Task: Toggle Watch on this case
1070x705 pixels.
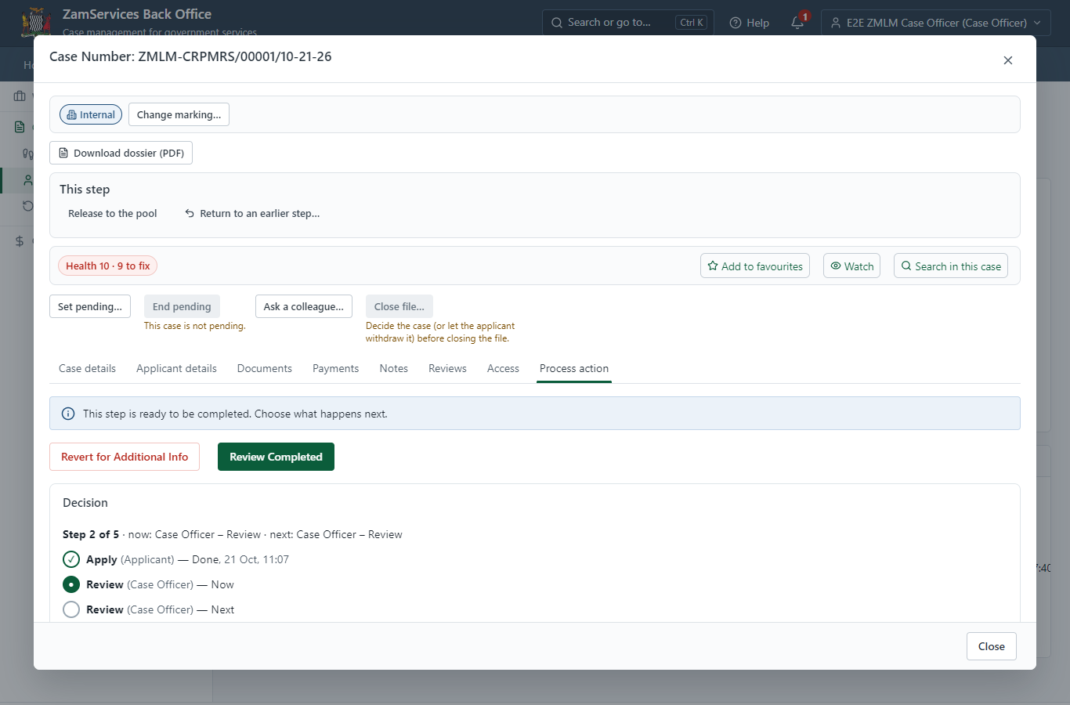Action: [851, 266]
